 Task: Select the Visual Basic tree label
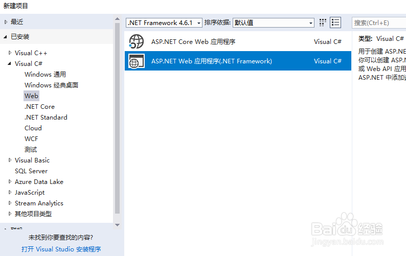(x=32, y=160)
